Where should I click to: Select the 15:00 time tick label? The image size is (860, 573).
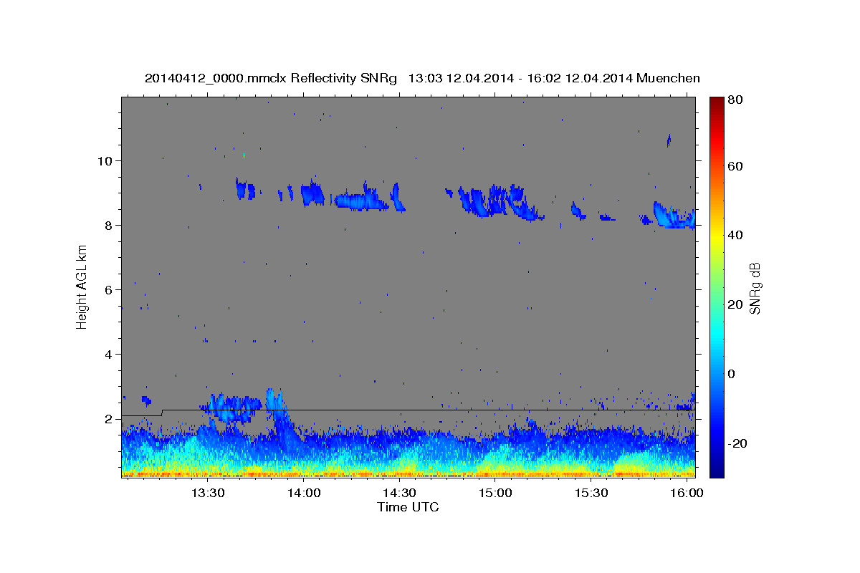coord(495,493)
